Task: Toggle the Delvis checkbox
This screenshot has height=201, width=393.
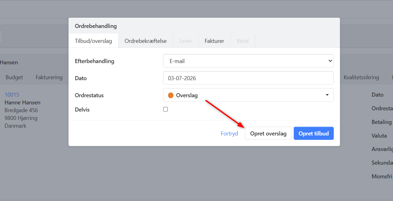Action: 166,109
